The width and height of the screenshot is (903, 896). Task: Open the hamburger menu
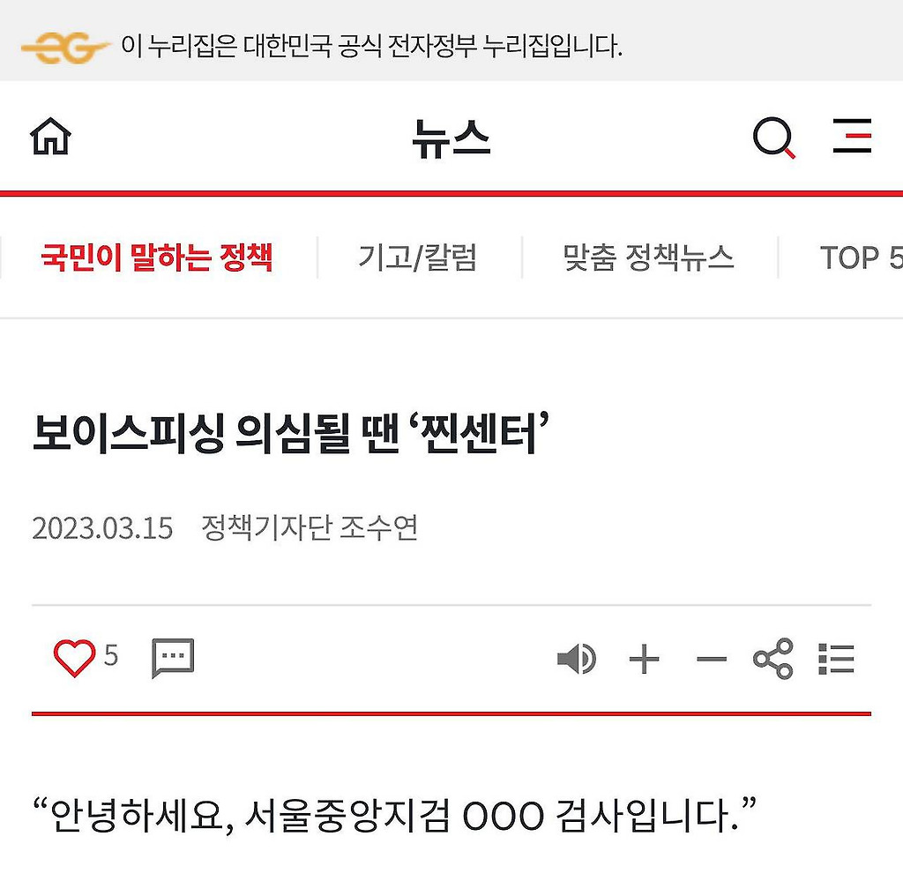click(x=852, y=136)
